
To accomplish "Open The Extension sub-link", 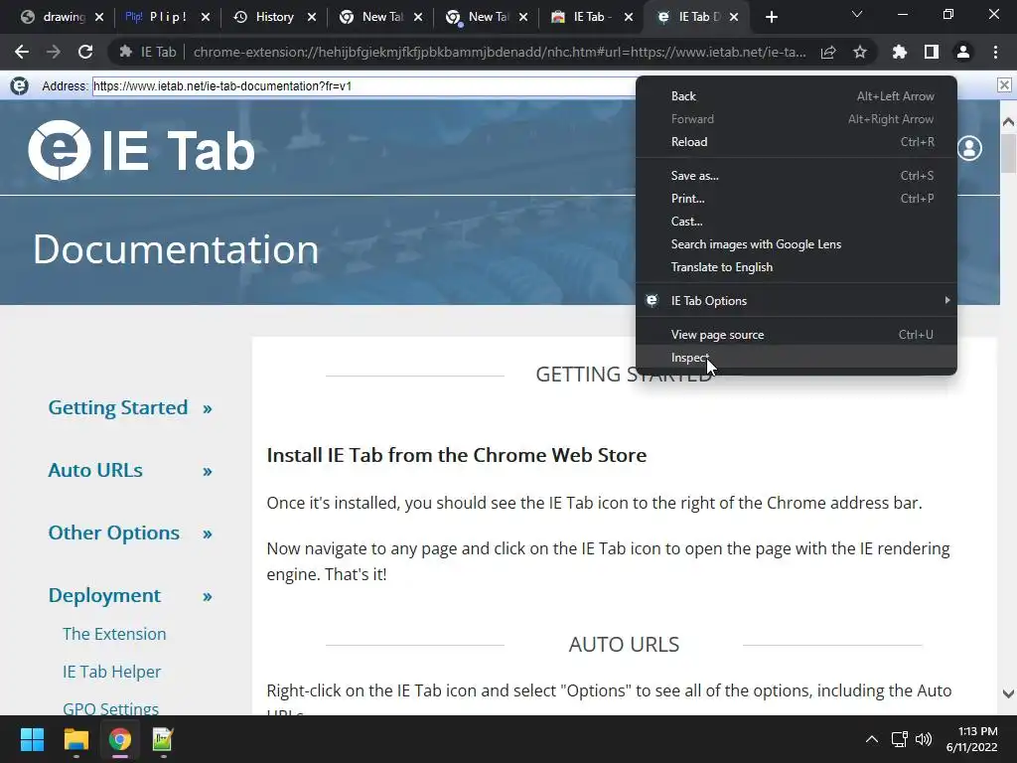I will coord(114,633).
